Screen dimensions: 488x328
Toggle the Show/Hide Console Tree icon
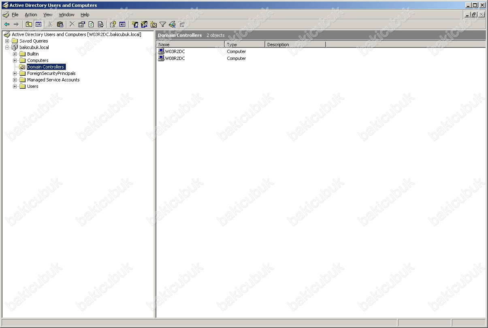tap(38, 24)
